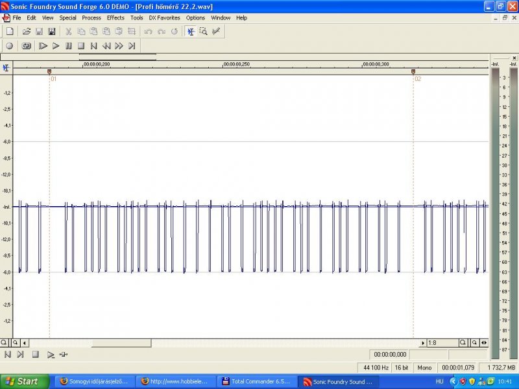Open the Help menu

241,18
